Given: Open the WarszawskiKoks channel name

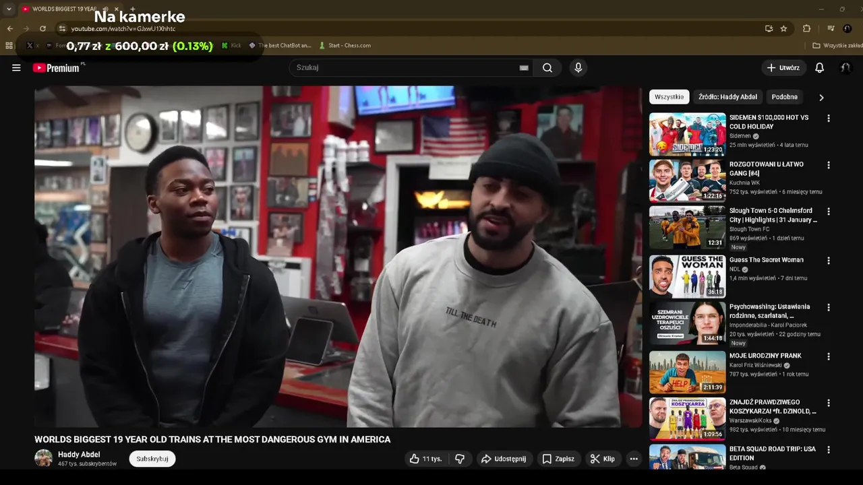Looking at the screenshot, I should [x=750, y=420].
